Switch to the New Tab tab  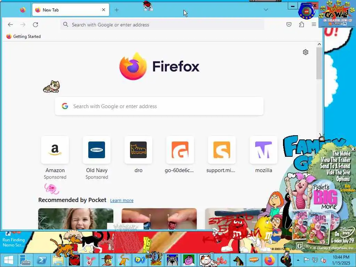tap(70, 10)
